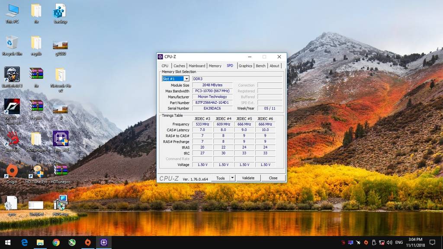Screen dimensions: 443x249
Task: Launch Battlefield 3 shortcut
Action: pyautogui.click(x=12, y=77)
